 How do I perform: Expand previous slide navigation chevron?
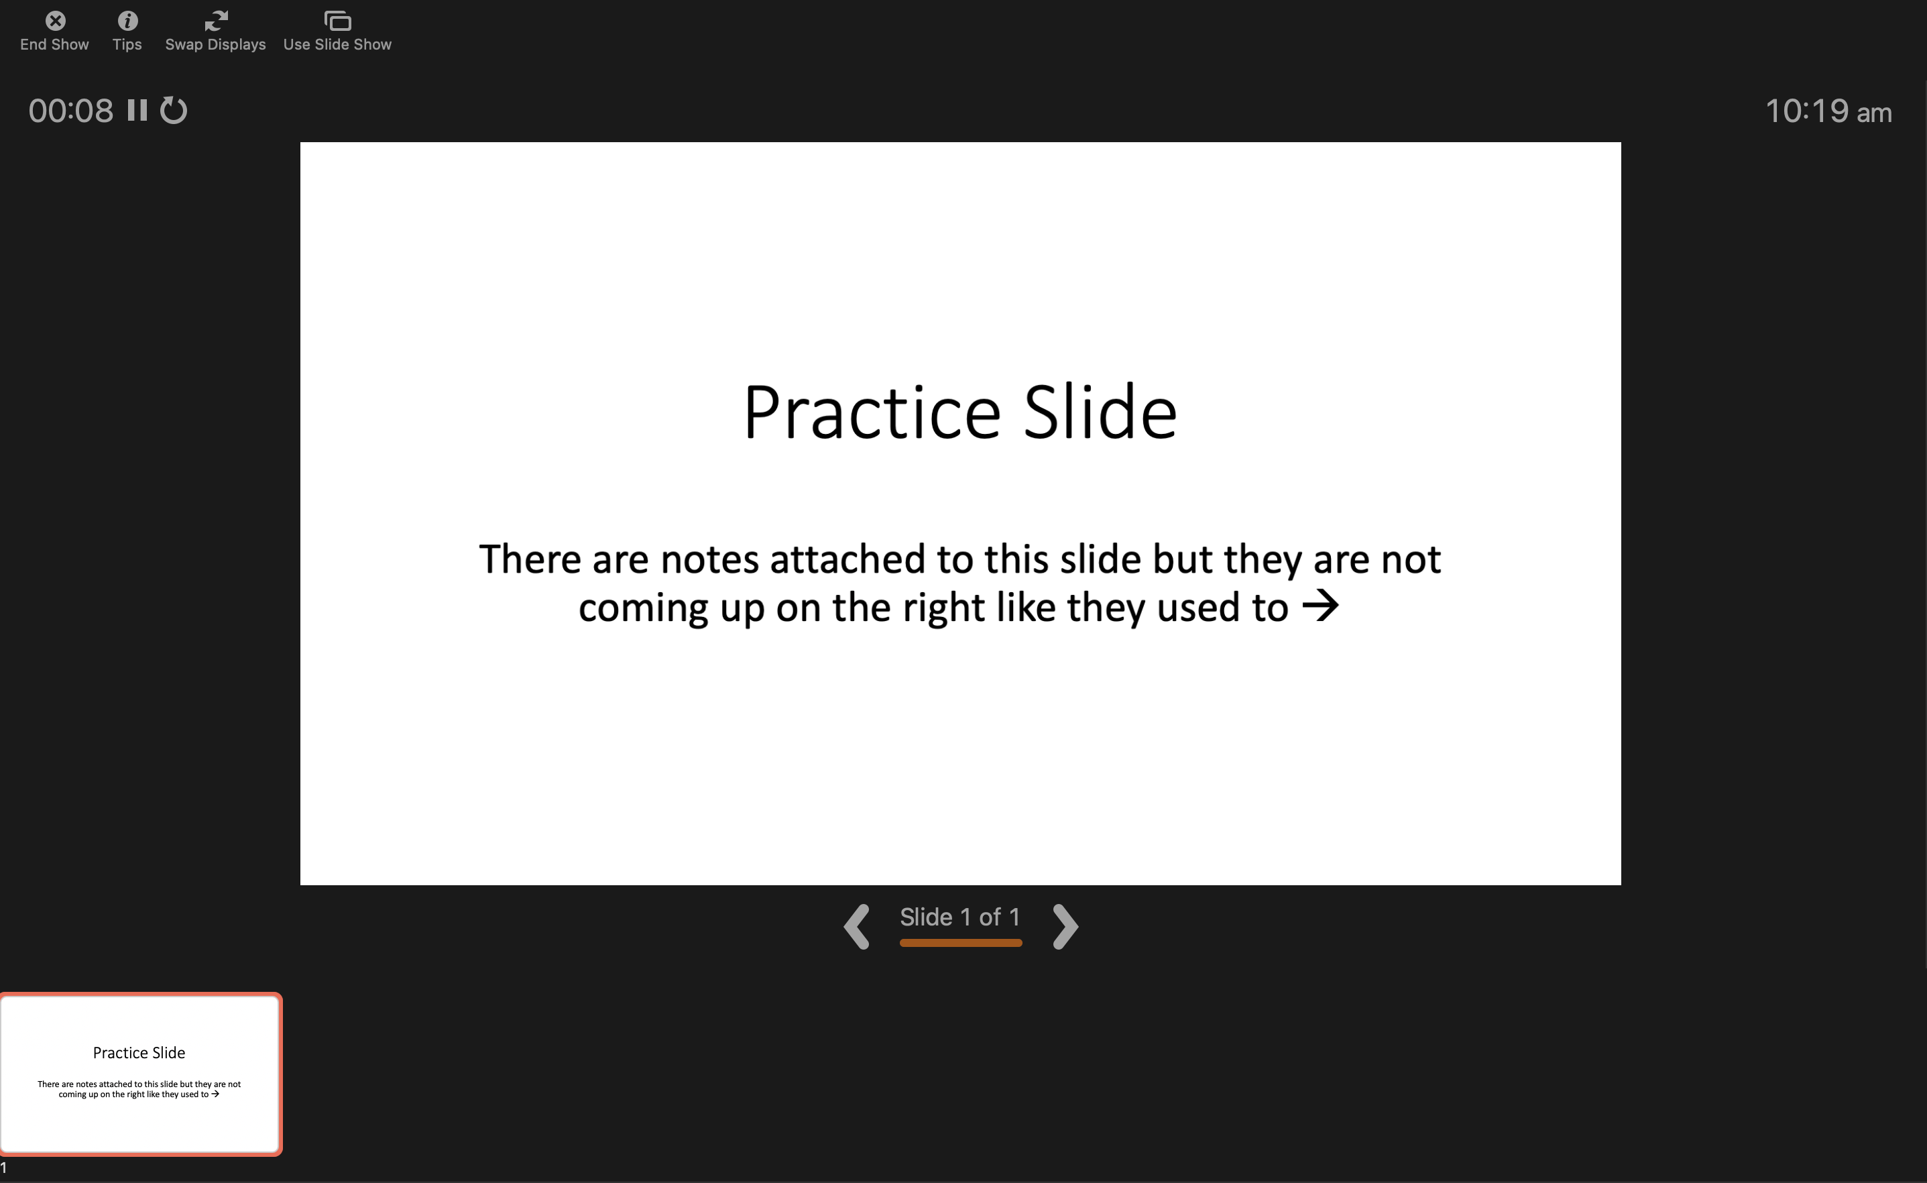click(x=856, y=925)
